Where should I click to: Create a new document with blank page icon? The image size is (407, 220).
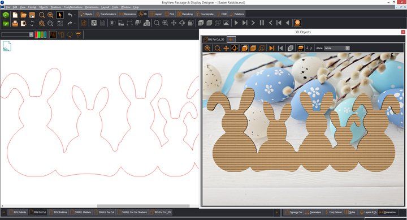click(x=15, y=15)
